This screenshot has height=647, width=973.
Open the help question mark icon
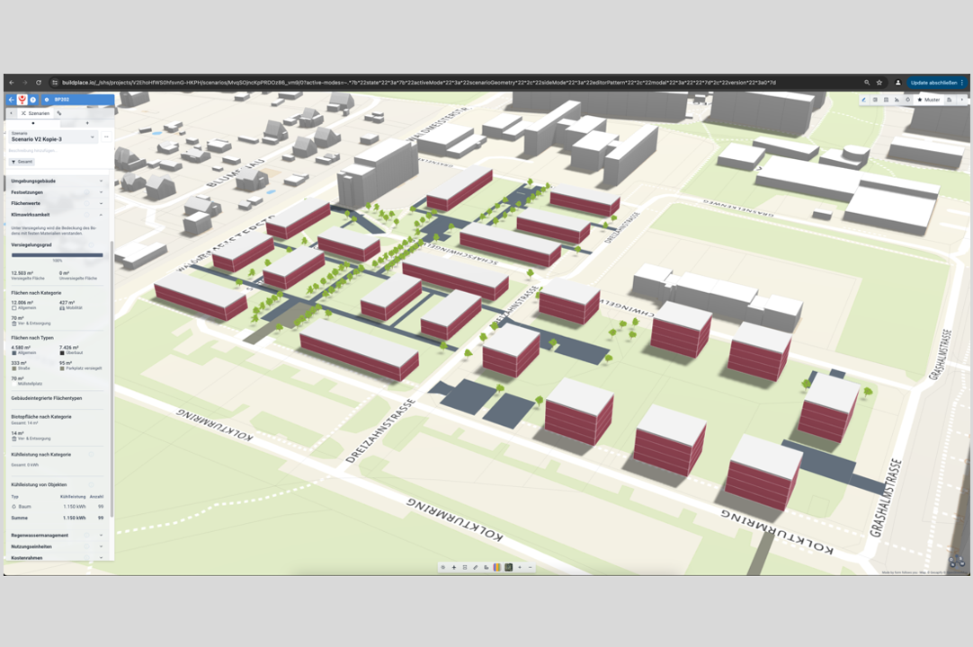(x=33, y=100)
